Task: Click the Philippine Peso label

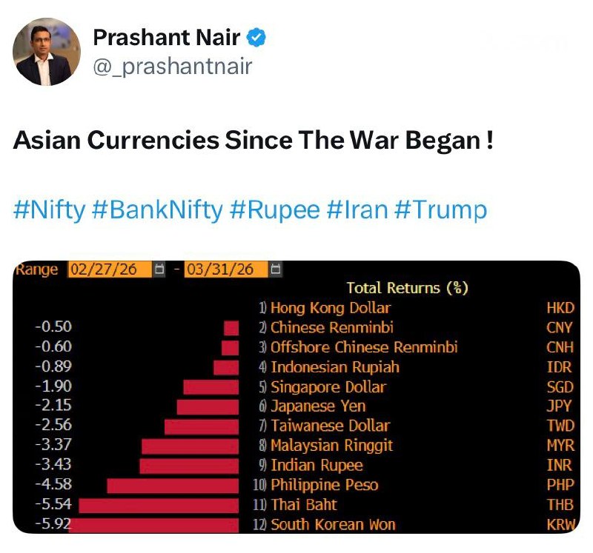Action: pyautogui.click(x=324, y=486)
